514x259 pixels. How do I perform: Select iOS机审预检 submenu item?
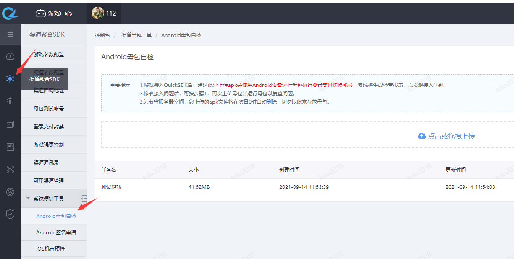point(50,249)
